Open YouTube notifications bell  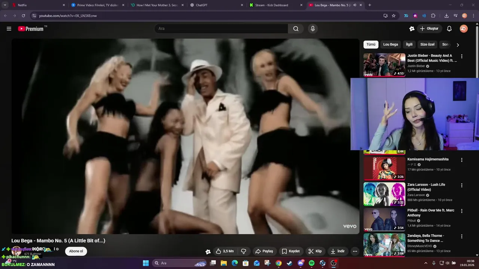449,29
